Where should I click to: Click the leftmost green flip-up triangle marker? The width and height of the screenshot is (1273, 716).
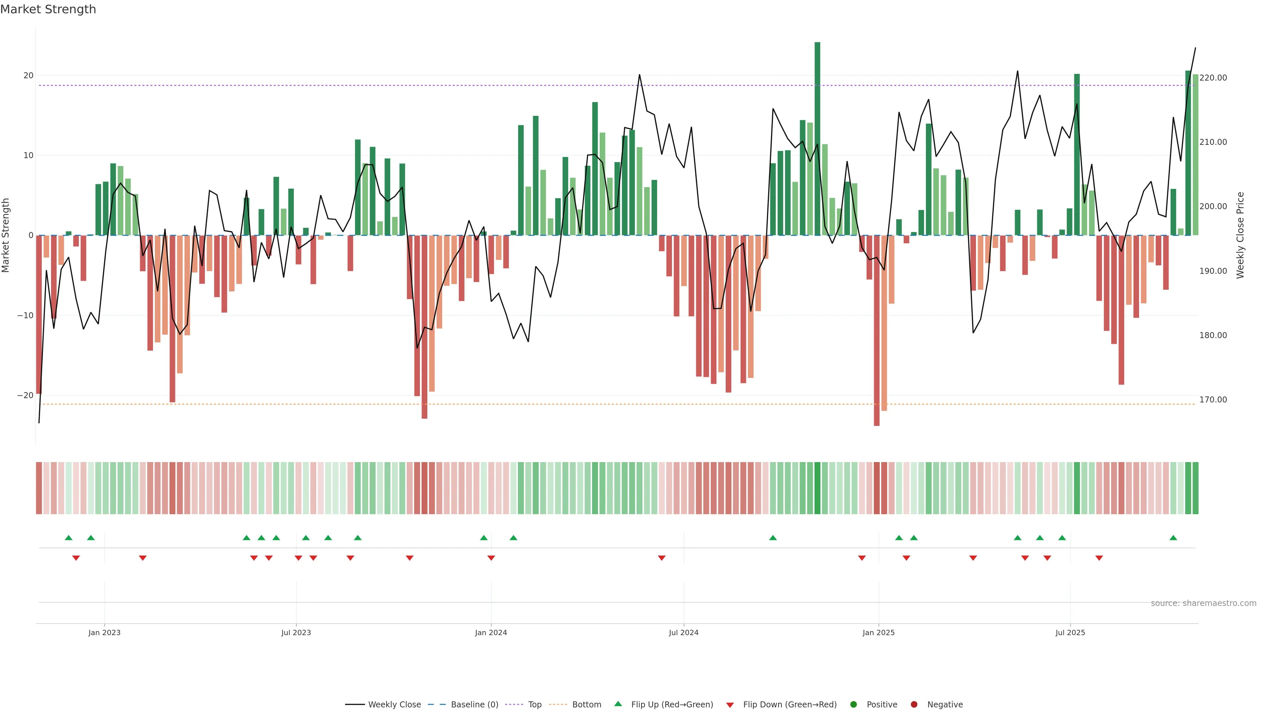[69, 538]
